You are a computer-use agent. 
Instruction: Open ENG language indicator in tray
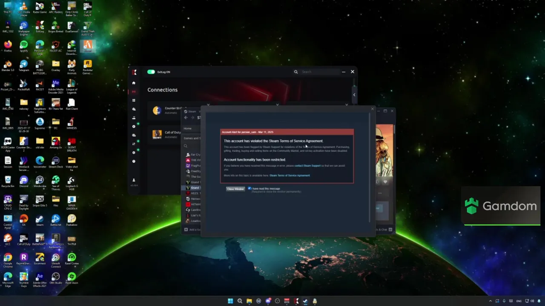[519, 301]
